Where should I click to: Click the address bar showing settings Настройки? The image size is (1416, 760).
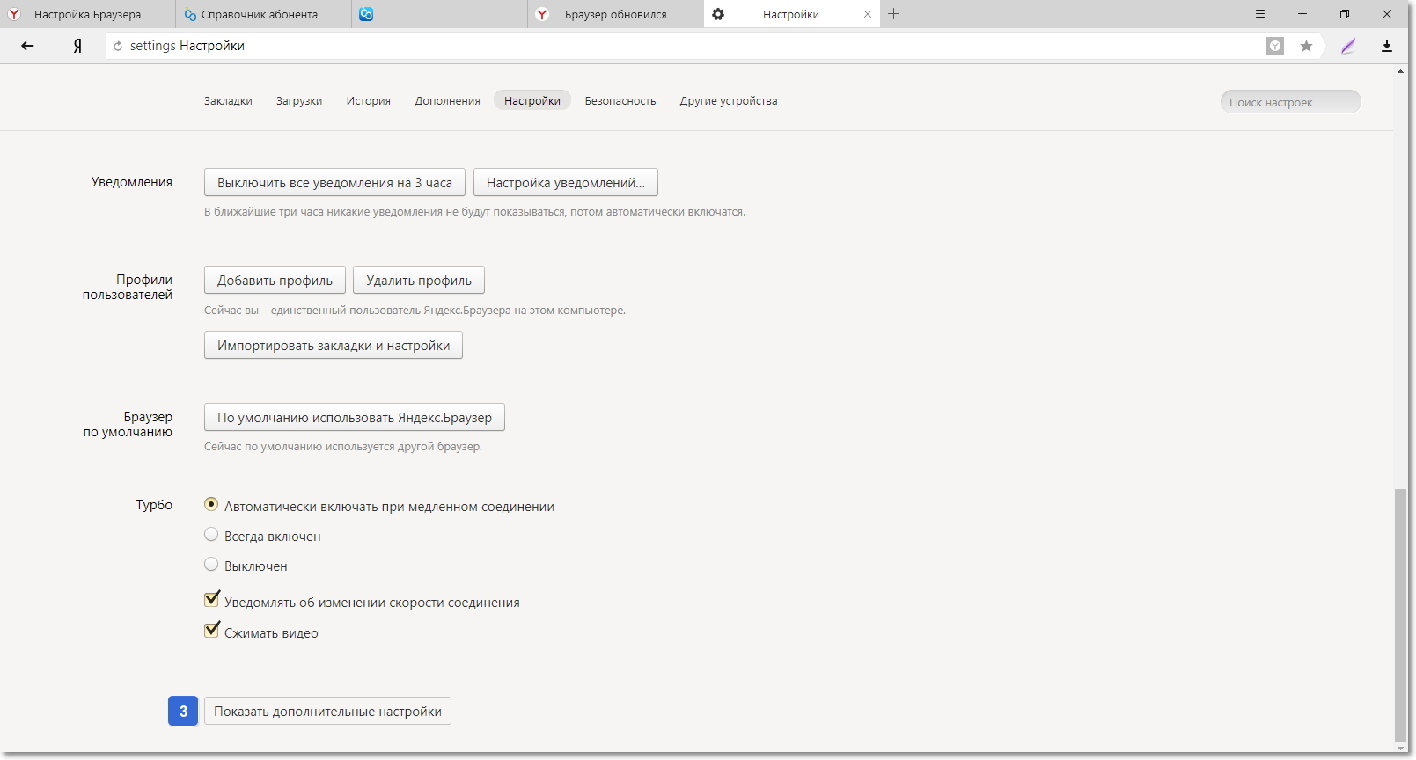click(x=686, y=46)
